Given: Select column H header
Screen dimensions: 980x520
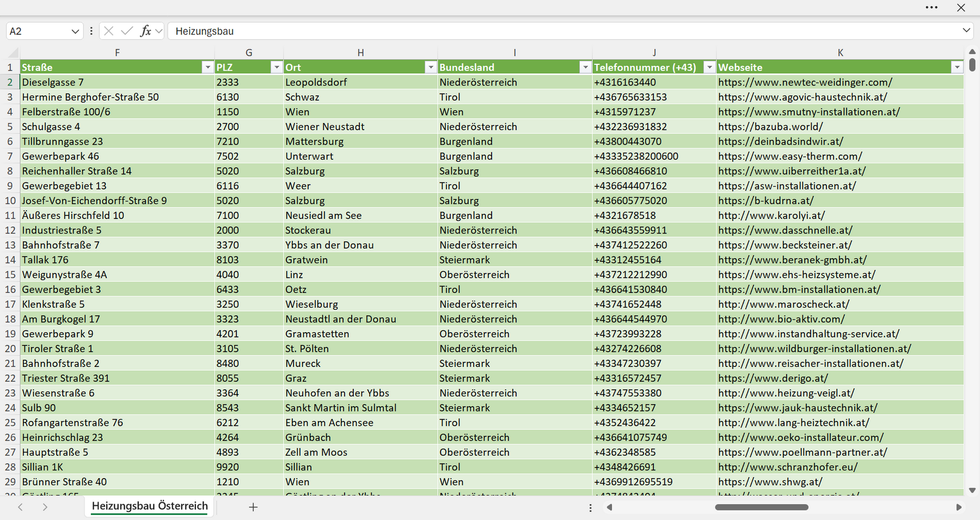Looking at the screenshot, I should click(x=360, y=53).
